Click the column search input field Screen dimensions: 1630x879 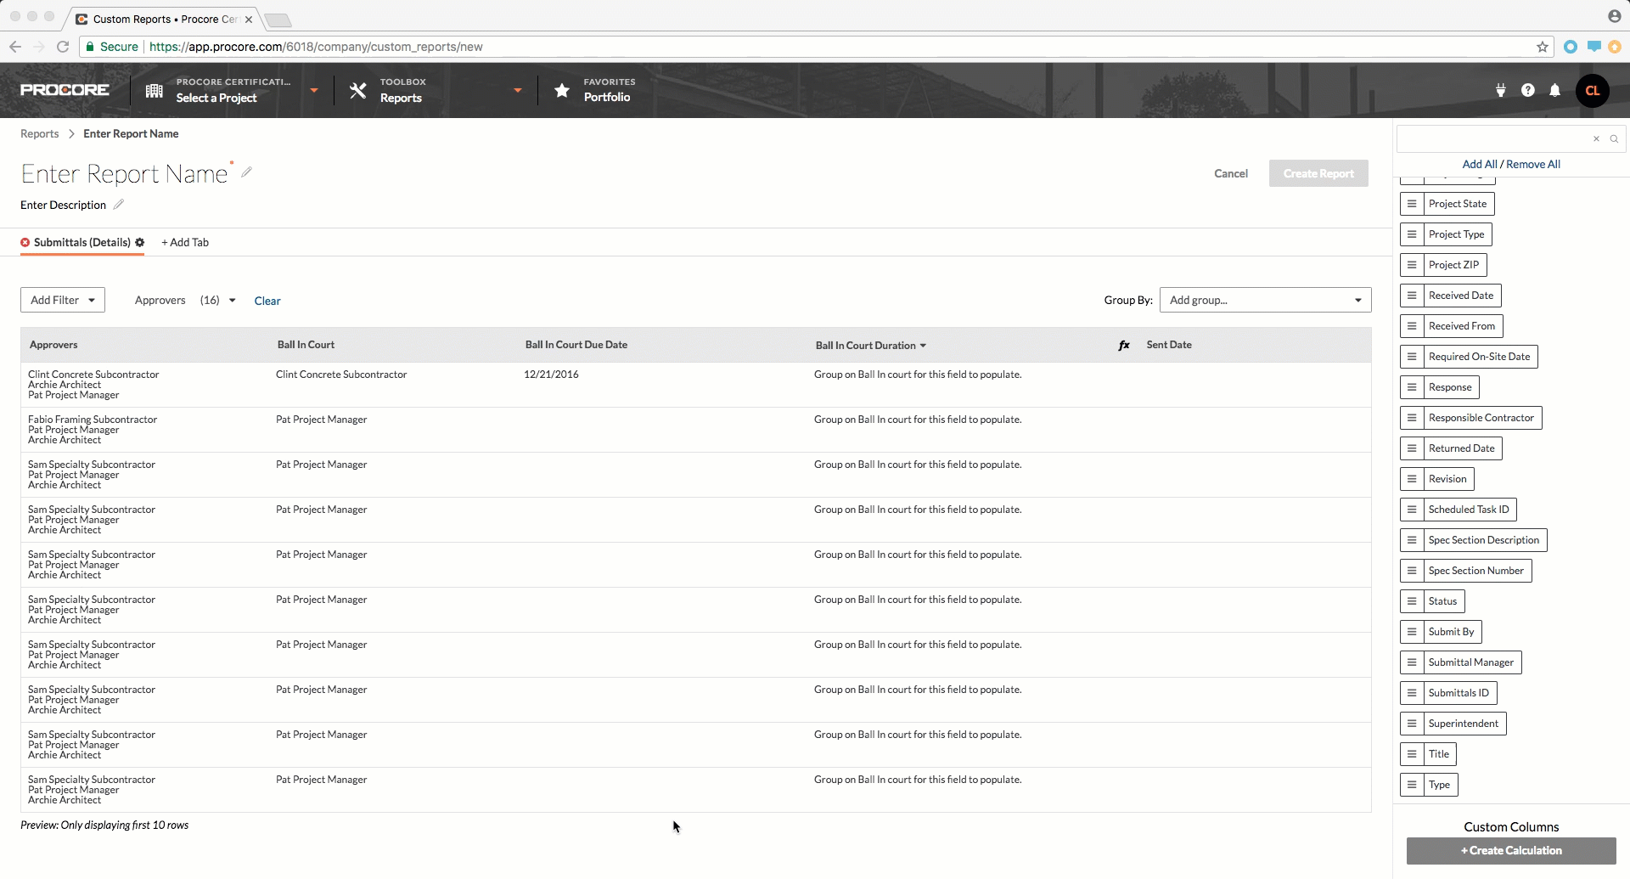coord(1494,138)
